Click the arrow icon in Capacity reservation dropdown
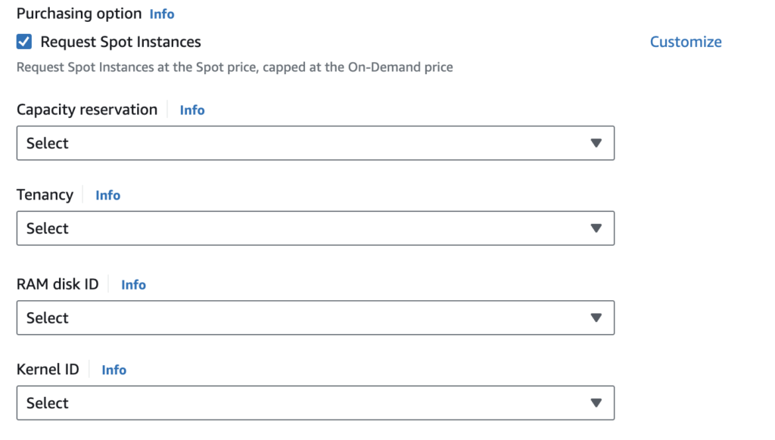This screenshot has height=440, width=775. [x=596, y=143]
